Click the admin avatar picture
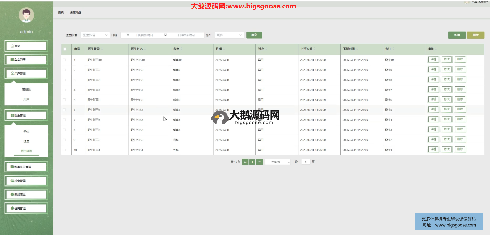Image resolution: width=490 pixels, height=235 pixels. coord(26,15)
